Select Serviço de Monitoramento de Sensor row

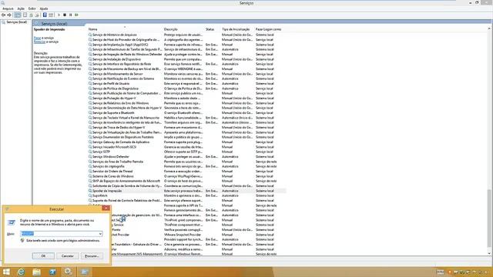[186, 74]
